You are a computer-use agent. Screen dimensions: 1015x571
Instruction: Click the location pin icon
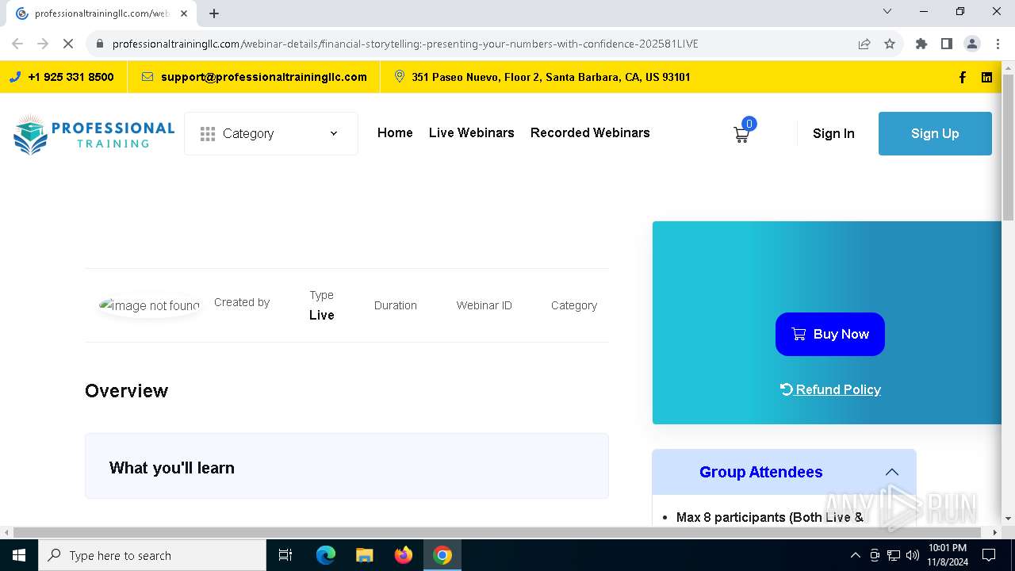click(x=399, y=77)
